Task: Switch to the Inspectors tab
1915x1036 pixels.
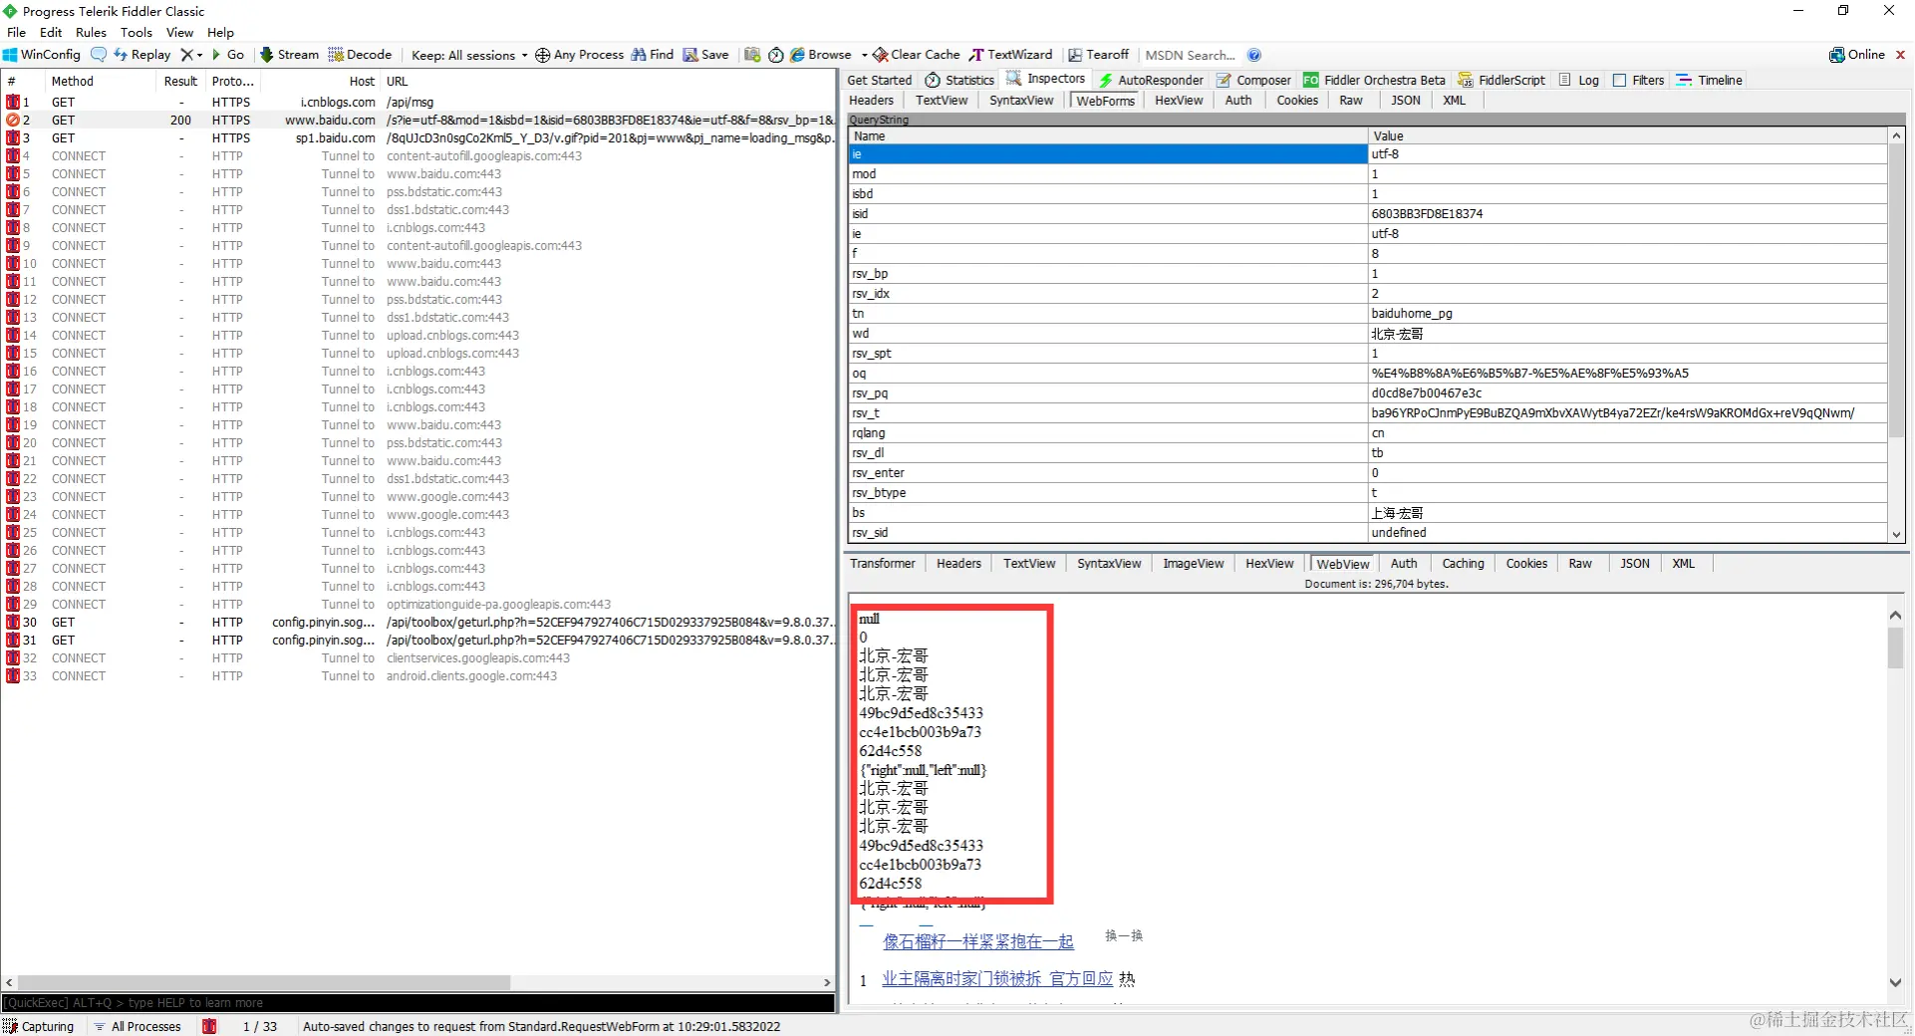Action: 1046,79
